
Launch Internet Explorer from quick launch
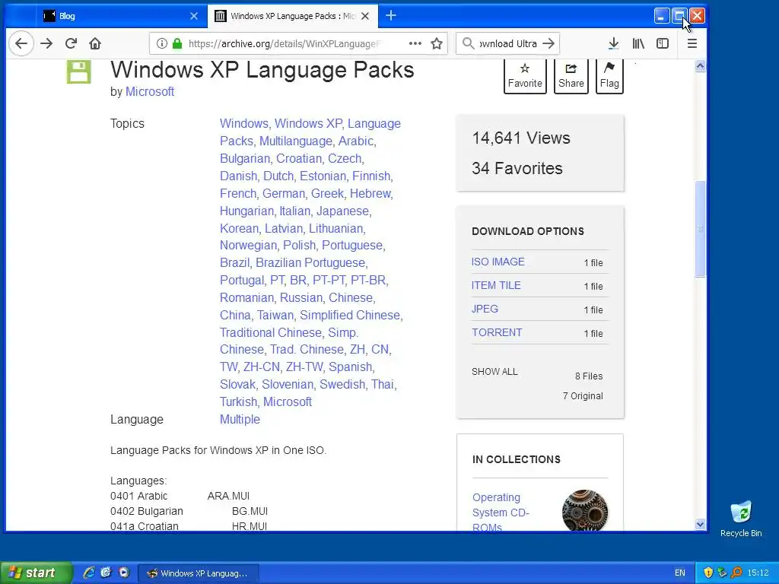point(89,573)
